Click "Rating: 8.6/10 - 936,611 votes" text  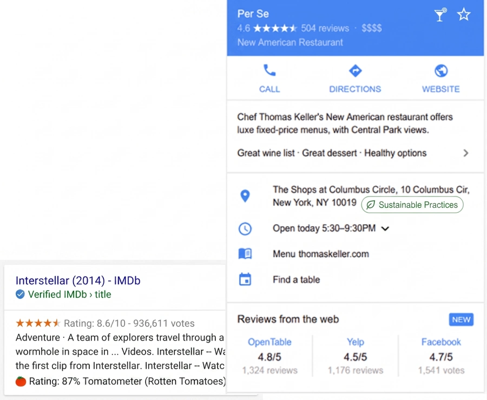[129, 323]
